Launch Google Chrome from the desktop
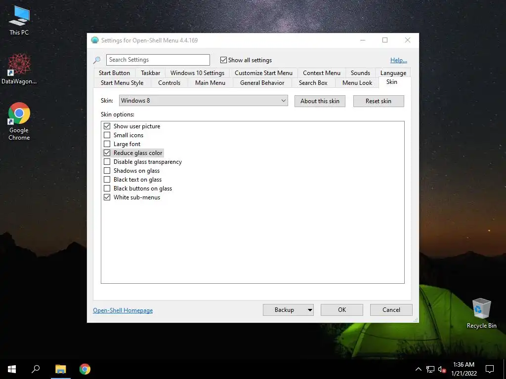 (x=19, y=121)
